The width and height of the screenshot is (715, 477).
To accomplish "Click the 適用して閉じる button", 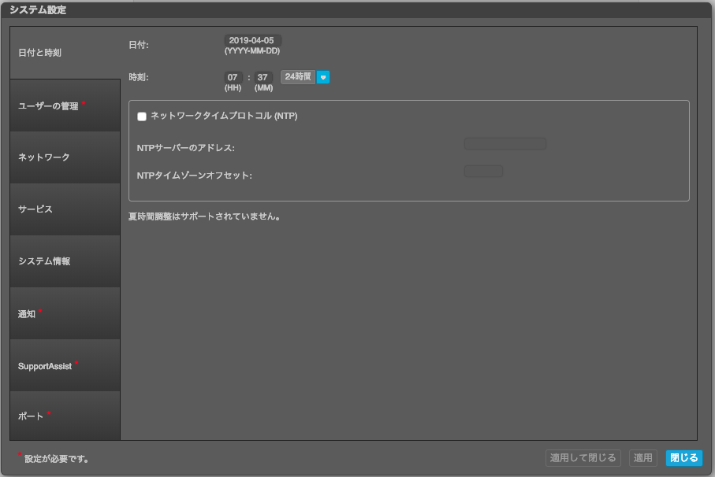I will tap(583, 458).
